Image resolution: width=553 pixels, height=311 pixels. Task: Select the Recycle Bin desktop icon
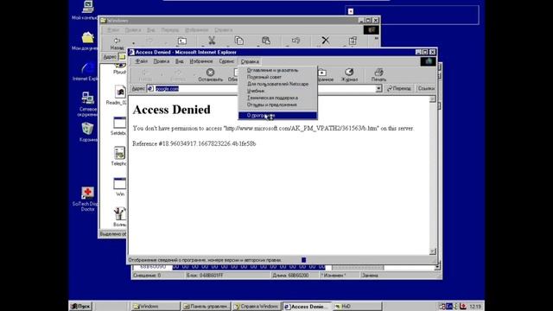click(x=87, y=132)
